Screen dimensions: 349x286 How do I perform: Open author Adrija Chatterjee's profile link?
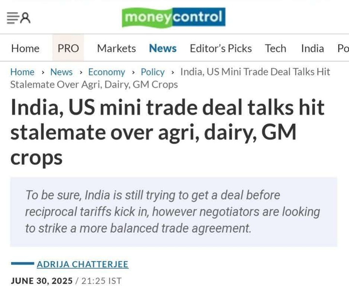click(x=82, y=264)
